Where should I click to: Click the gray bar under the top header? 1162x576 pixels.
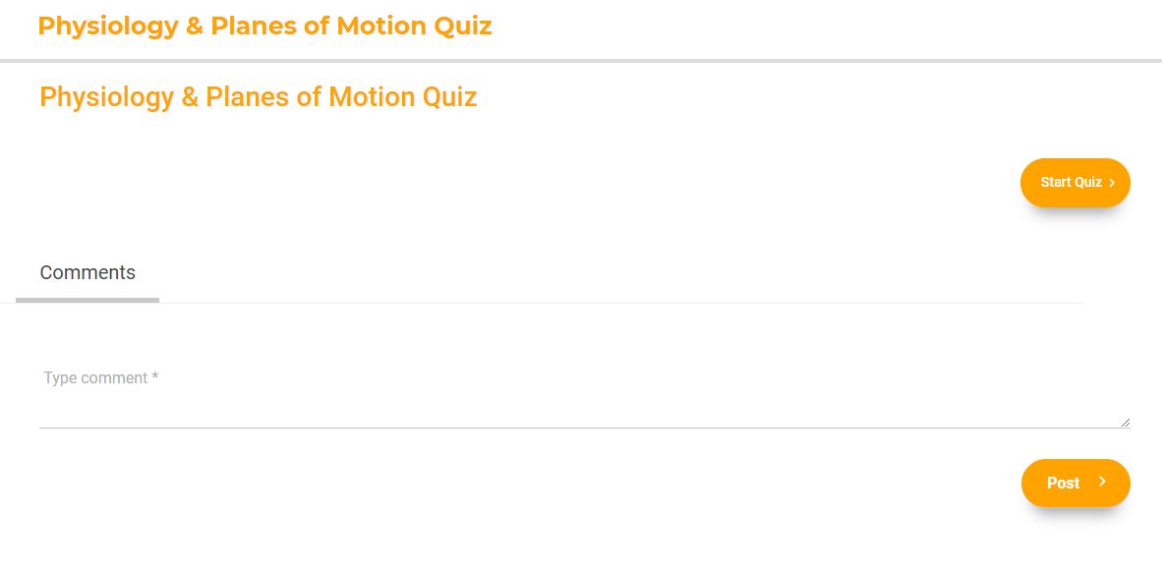coord(581,61)
